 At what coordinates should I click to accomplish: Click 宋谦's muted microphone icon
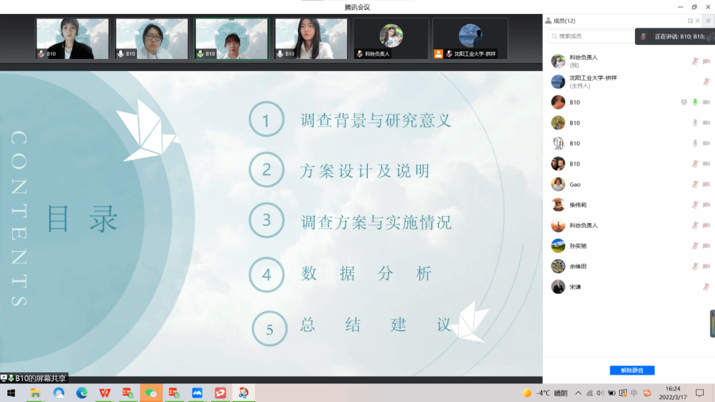coord(706,287)
